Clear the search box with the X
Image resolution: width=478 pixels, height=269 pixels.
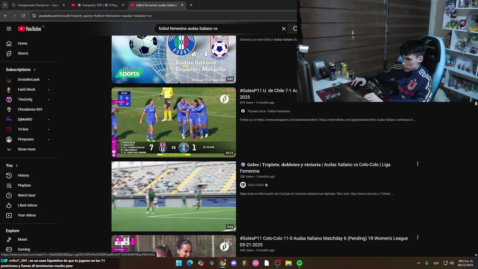(284, 28)
